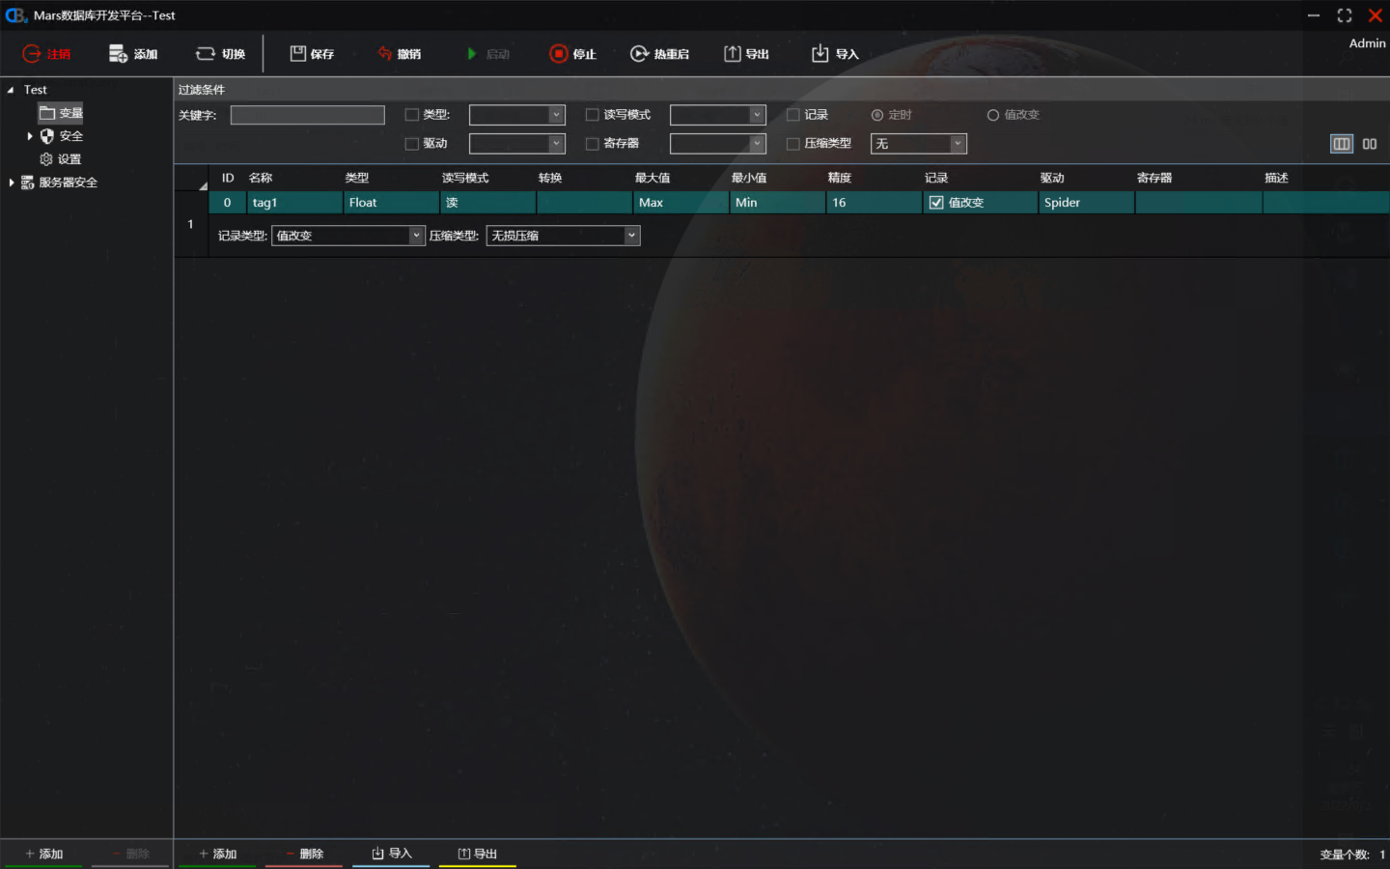Select the 定时 radio button
The width and height of the screenshot is (1390, 869).
[x=877, y=115]
